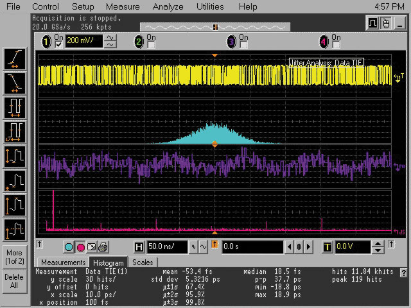The height and width of the screenshot is (308, 411).
Task: Enable the channel 4 On checkbox
Action: coord(336,45)
